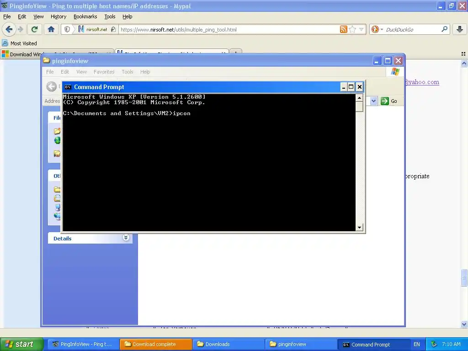Viewport: 468px width, 351px height.
Task: Click network tray icon
Action: point(434,344)
